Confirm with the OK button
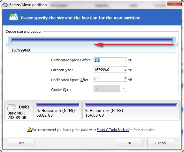 pyautogui.click(x=129, y=143)
